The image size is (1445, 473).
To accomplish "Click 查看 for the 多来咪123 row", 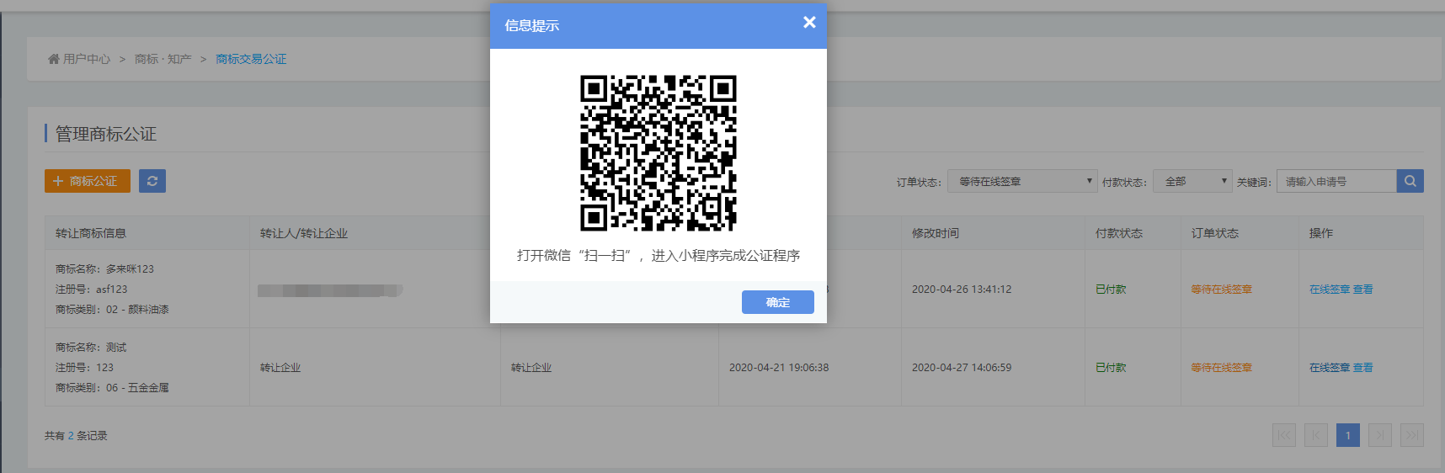I will pos(1363,290).
